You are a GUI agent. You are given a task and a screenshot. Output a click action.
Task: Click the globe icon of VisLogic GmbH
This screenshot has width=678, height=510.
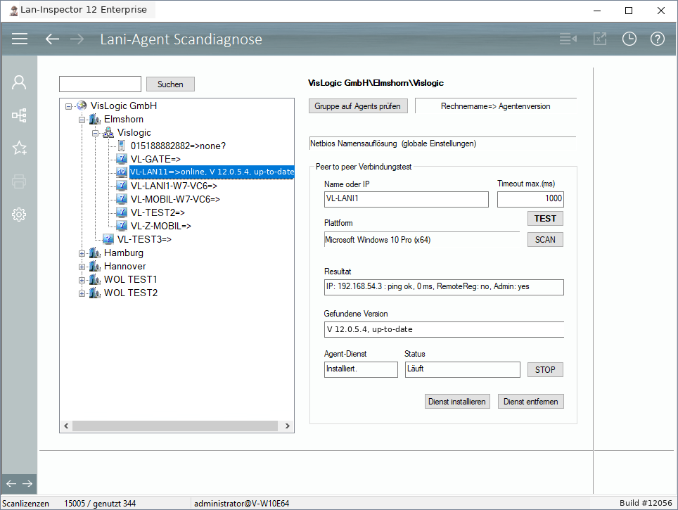point(82,106)
